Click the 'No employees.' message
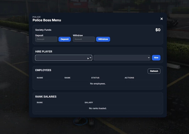 (x=98, y=84)
